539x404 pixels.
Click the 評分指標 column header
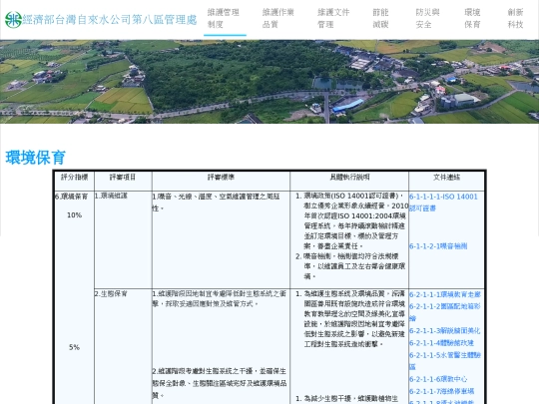tap(74, 177)
